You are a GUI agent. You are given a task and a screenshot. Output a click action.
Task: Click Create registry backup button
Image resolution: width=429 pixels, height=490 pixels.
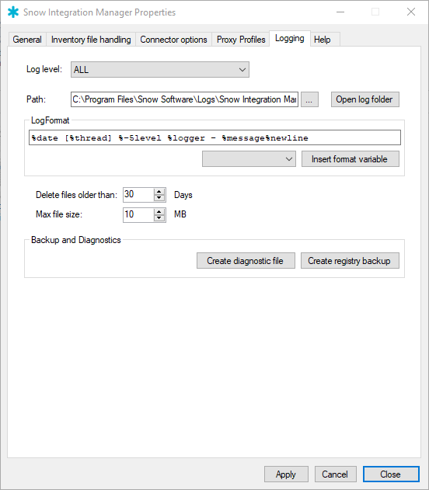tap(350, 261)
